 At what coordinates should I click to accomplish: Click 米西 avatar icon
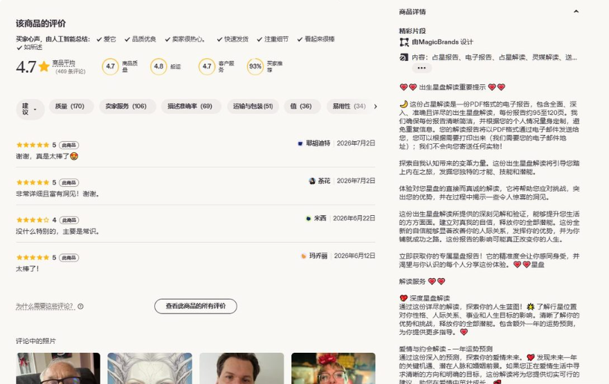tap(309, 219)
